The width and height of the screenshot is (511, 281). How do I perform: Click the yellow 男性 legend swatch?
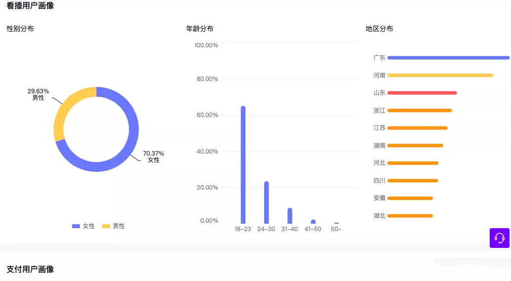106,226
